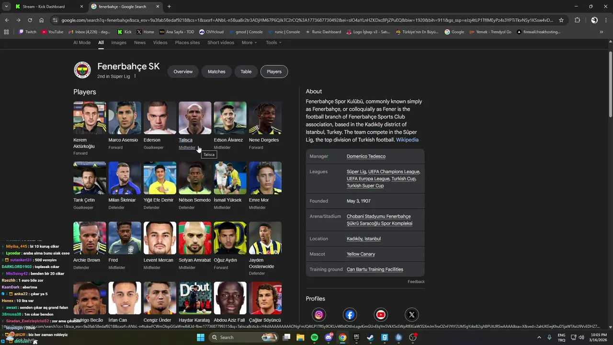Switch to the Images search tab

pyautogui.click(x=119, y=43)
